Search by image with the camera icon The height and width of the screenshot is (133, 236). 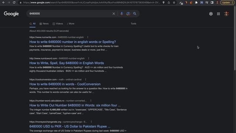tap(128, 14)
